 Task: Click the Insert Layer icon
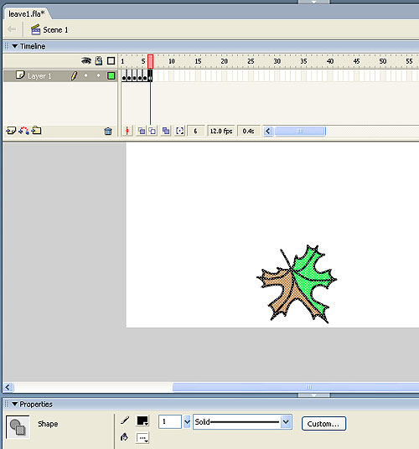(11, 131)
